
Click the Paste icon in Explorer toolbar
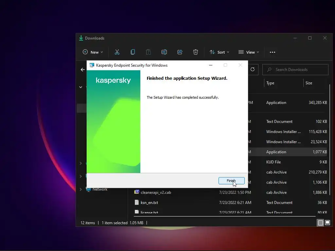click(x=148, y=52)
